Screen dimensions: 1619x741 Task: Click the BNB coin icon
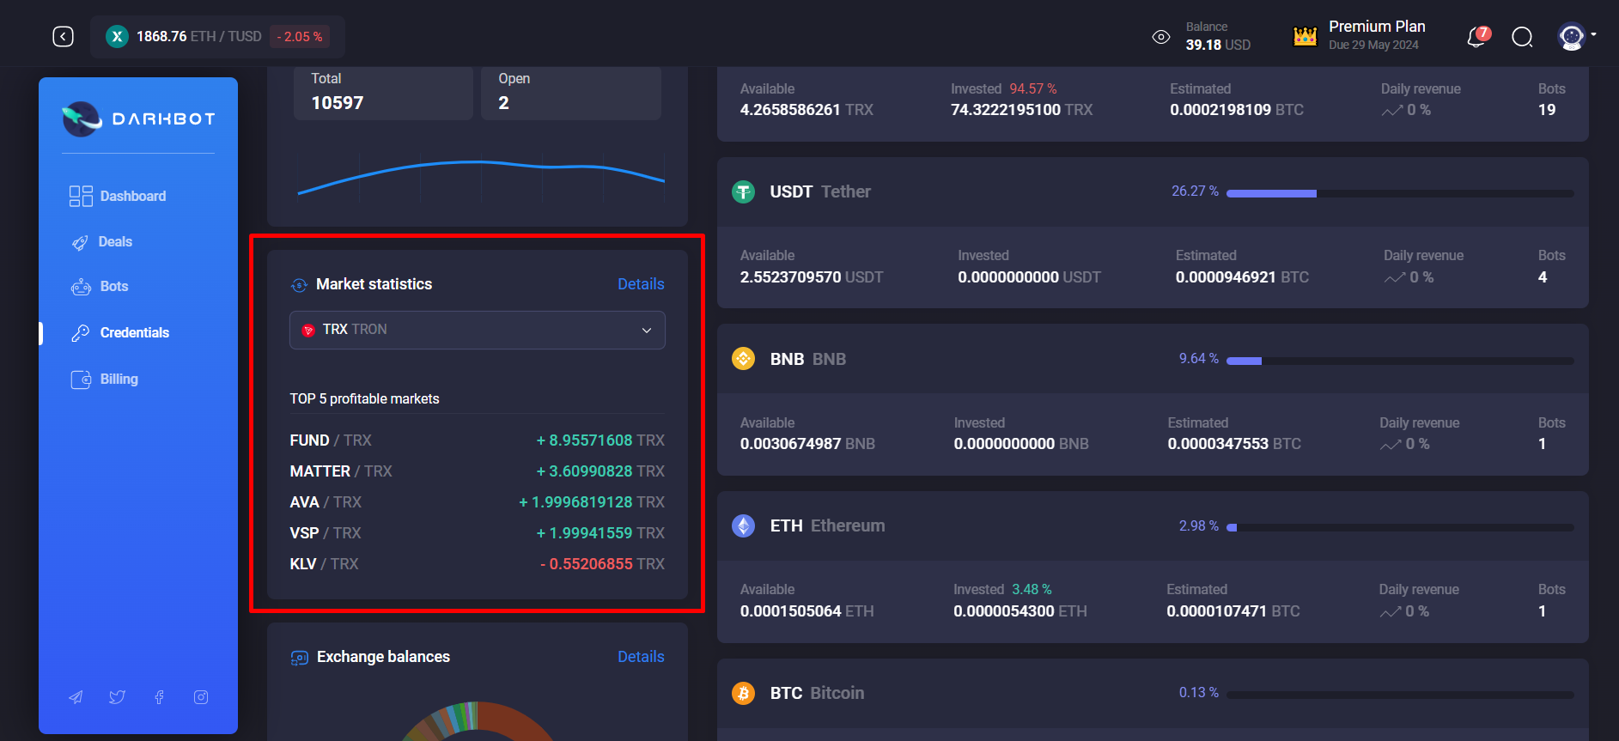pyautogui.click(x=743, y=358)
